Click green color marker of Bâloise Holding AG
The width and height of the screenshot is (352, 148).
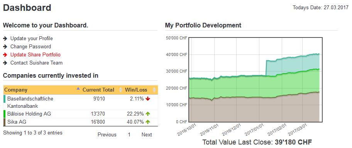tap(5, 114)
